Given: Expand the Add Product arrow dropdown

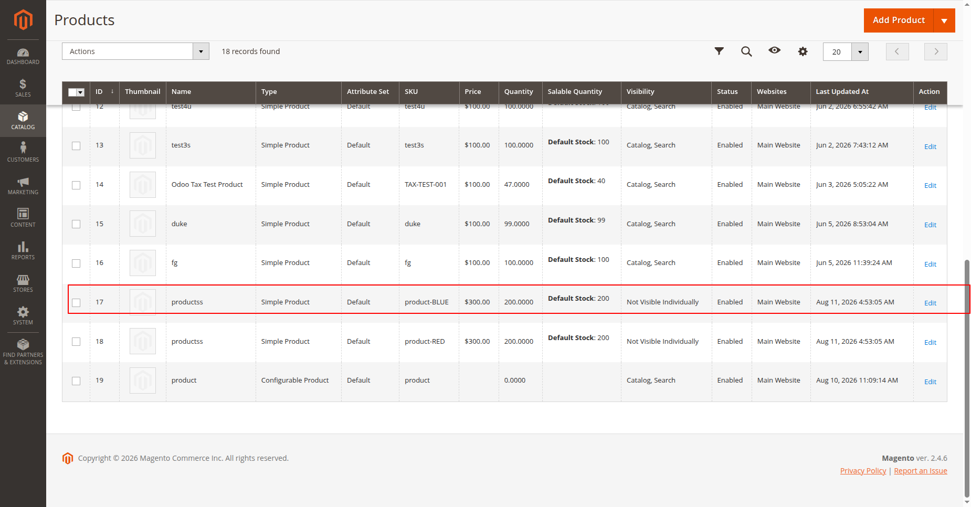Looking at the screenshot, I should 944,20.
